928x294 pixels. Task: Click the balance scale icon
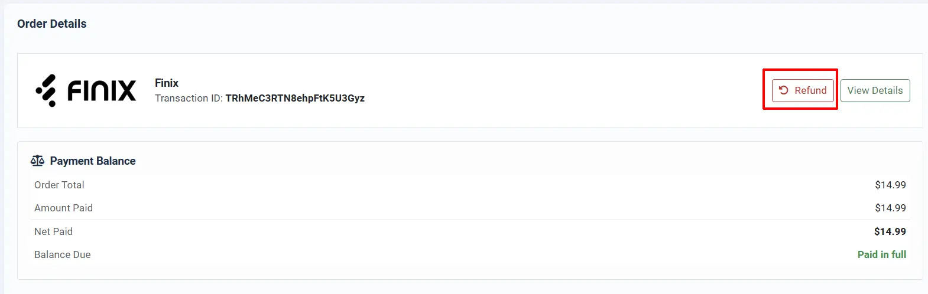pyautogui.click(x=37, y=161)
